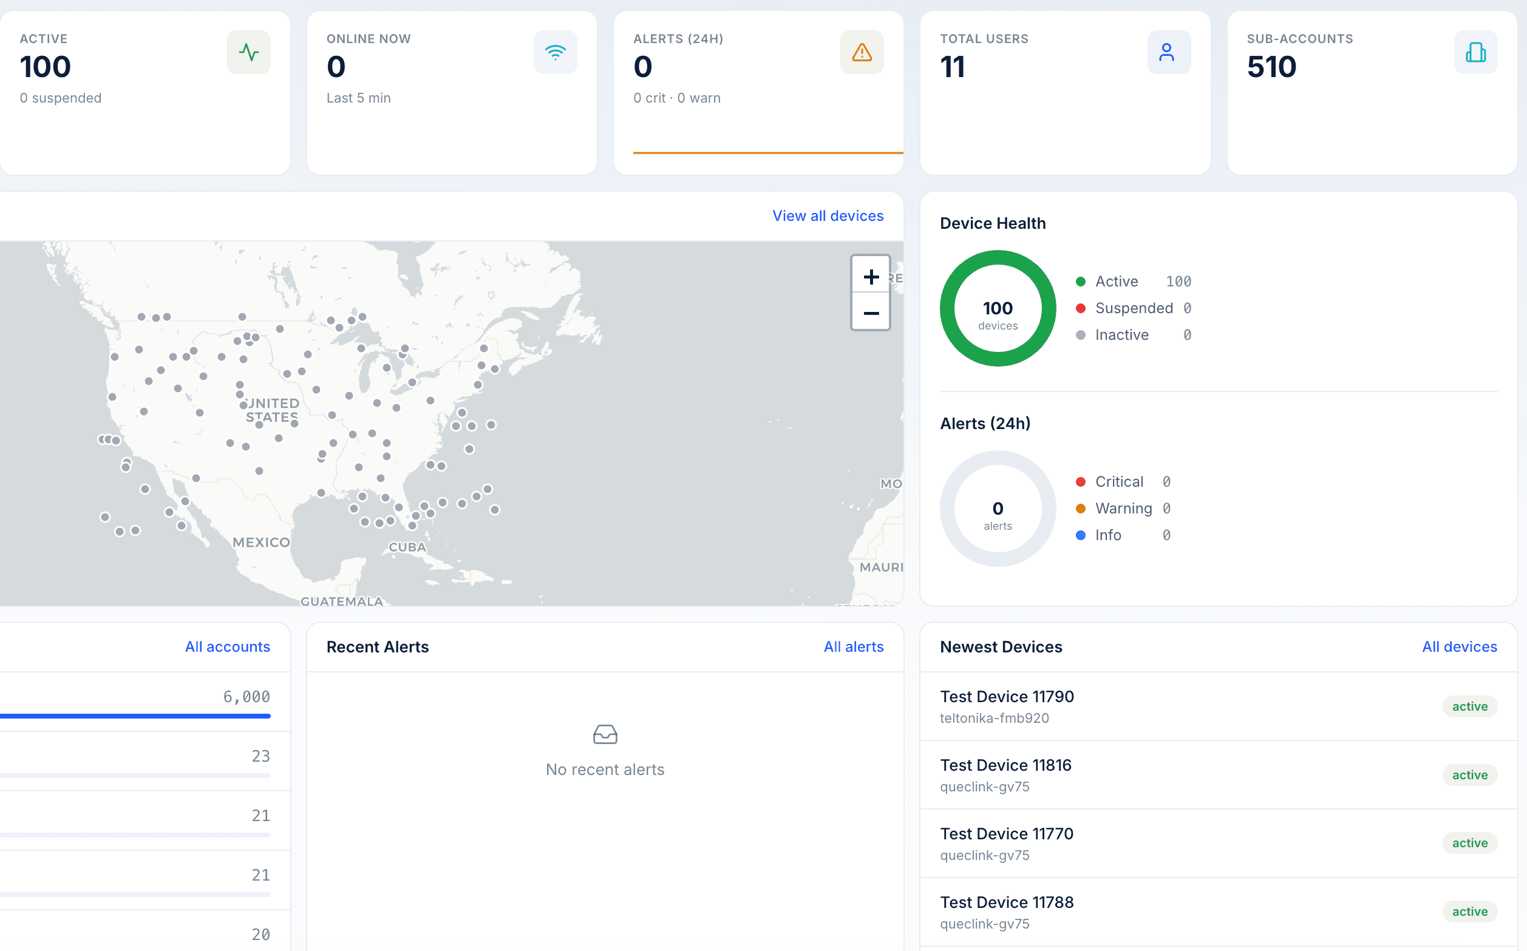
Task: Zoom out on the device map
Action: coord(871,313)
